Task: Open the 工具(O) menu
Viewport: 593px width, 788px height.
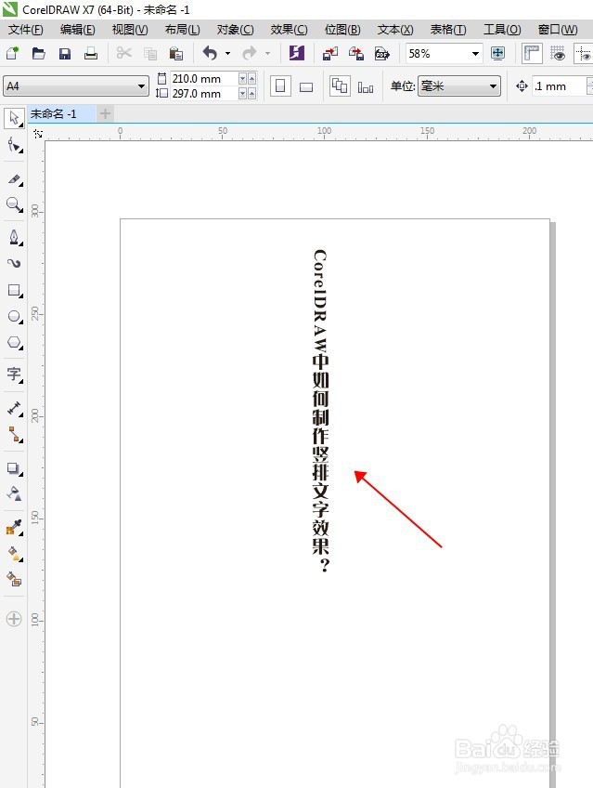Action: click(502, 30)
